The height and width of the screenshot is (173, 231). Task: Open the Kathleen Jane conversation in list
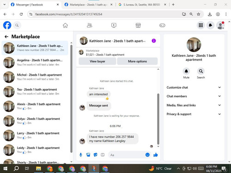point(35,48)
